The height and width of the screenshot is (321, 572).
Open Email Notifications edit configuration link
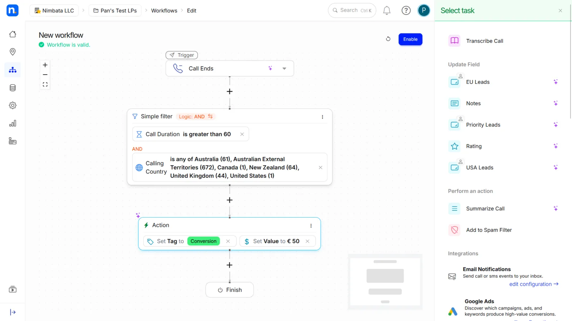click(534, 284)
